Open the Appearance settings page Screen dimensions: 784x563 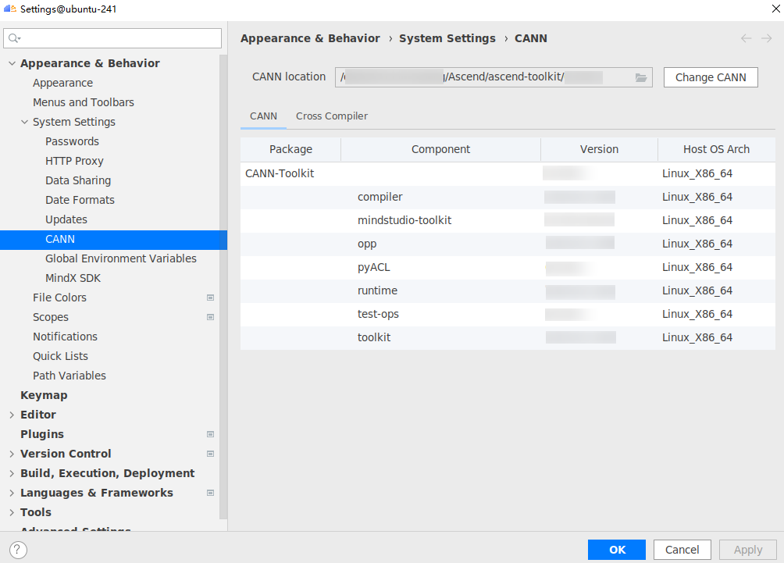[x=63, y=83]
